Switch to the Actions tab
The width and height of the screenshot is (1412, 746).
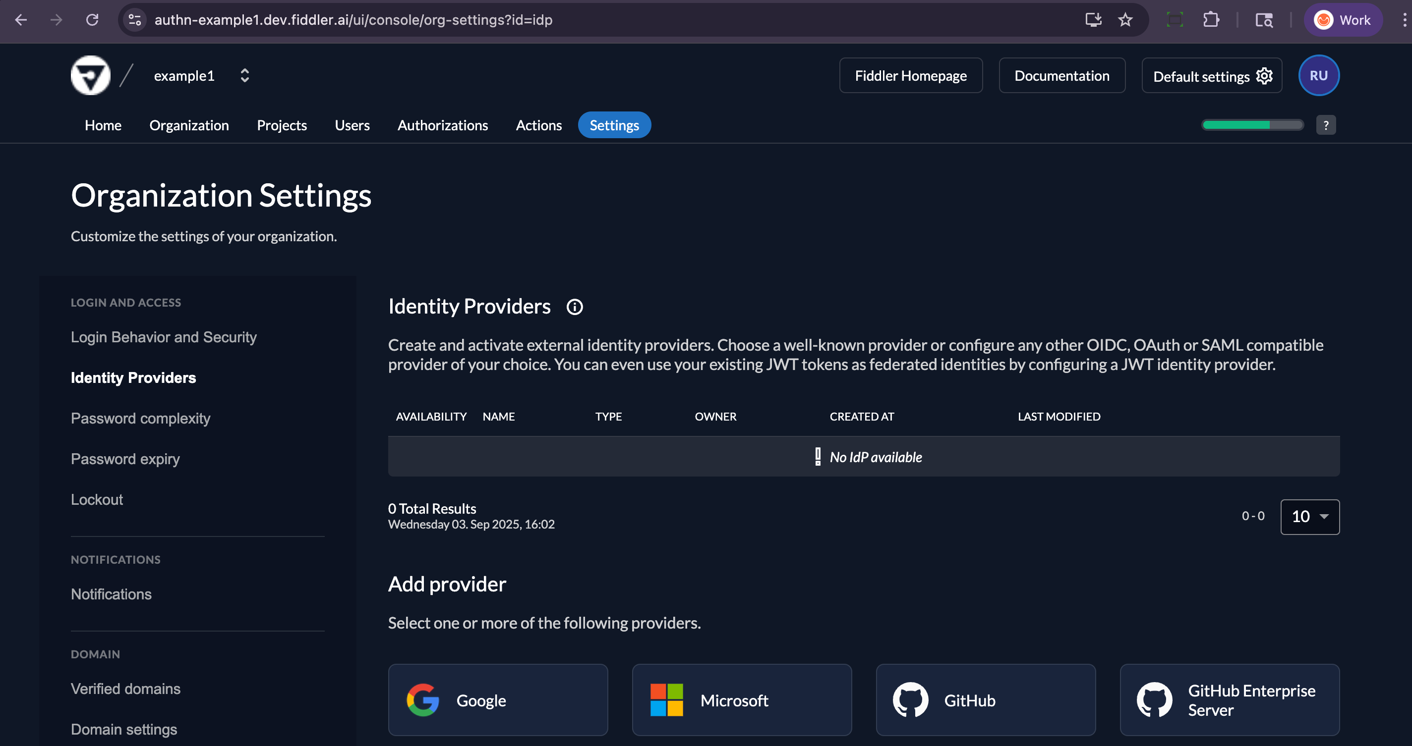(x=539, y=125)
